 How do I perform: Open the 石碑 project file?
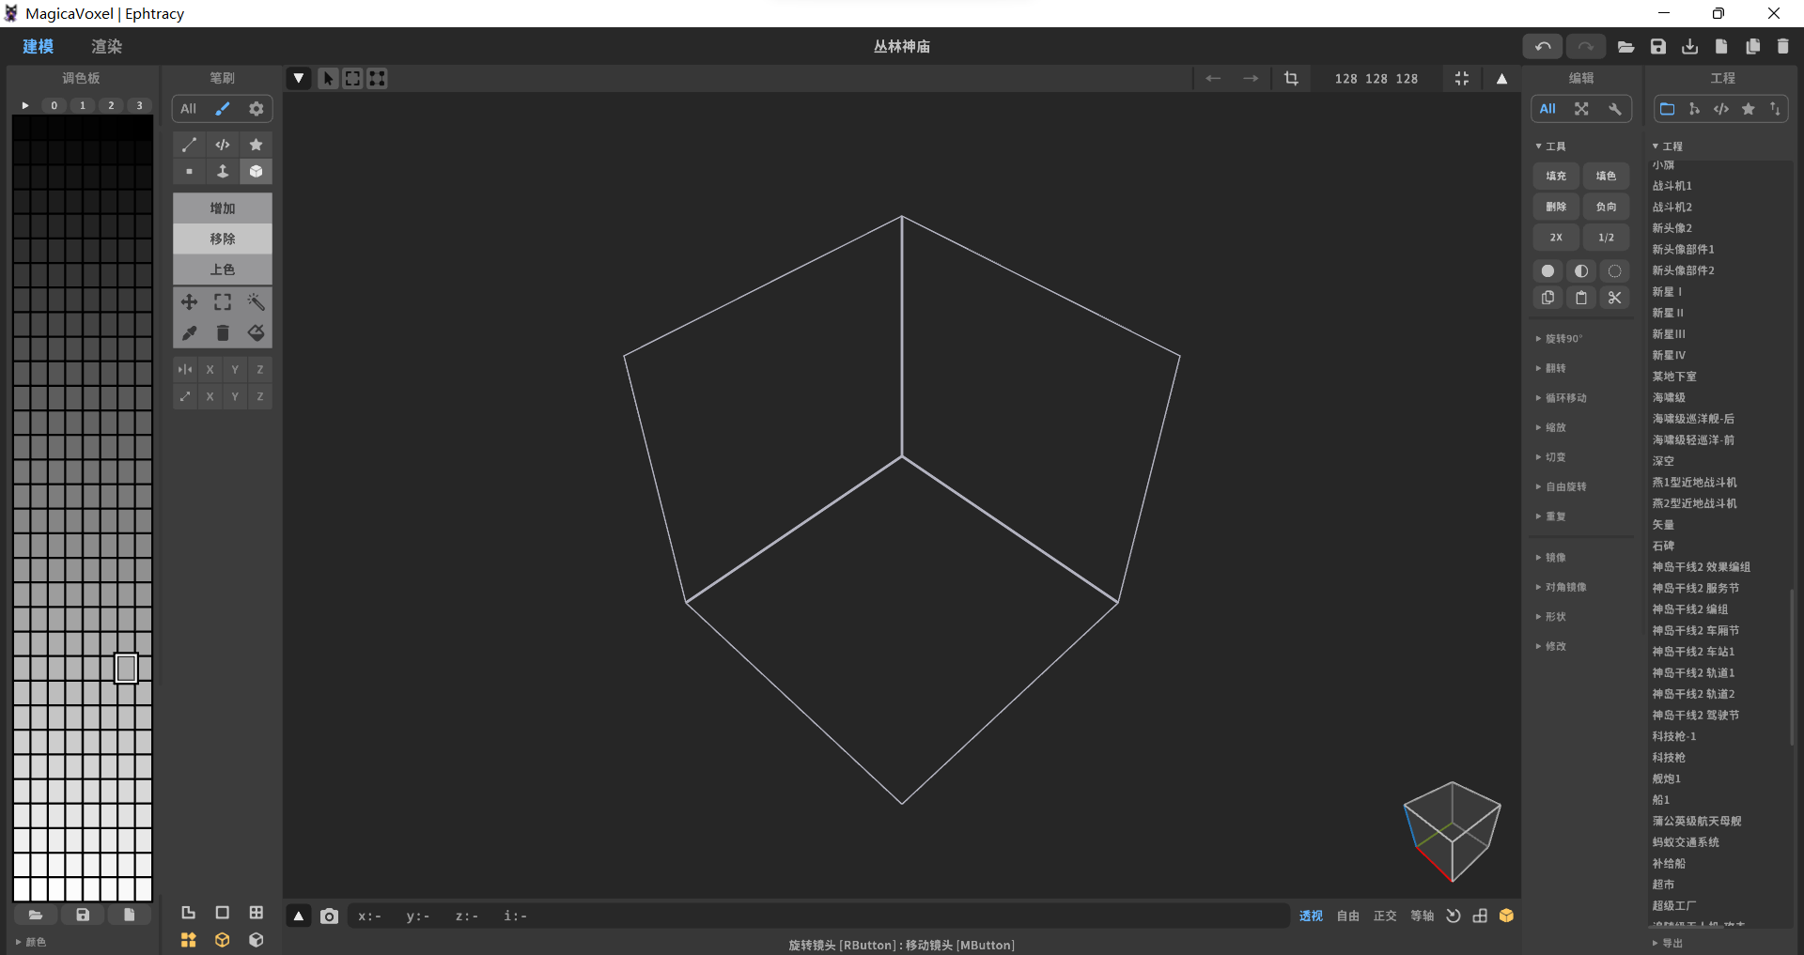(x=1663, y=546)
